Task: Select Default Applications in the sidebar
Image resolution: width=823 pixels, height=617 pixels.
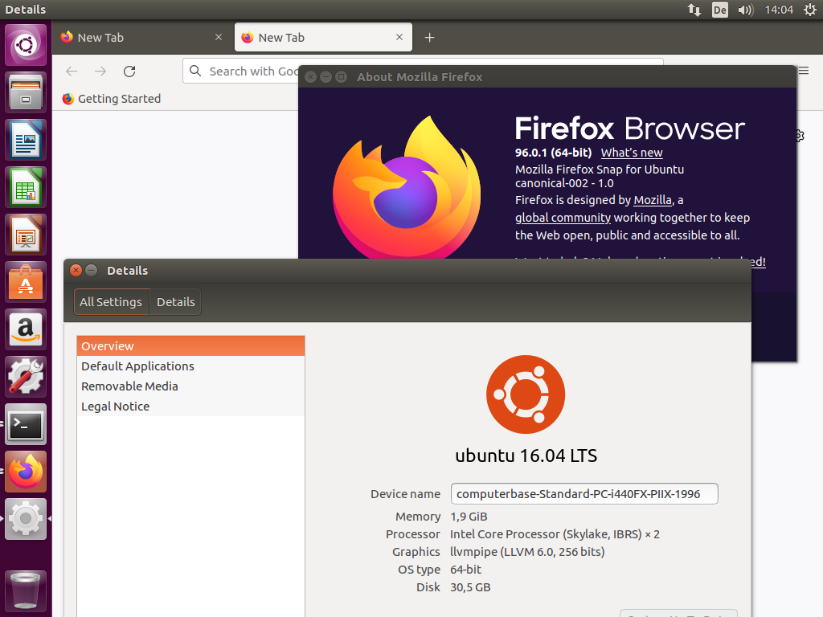Action: point(190,366)
